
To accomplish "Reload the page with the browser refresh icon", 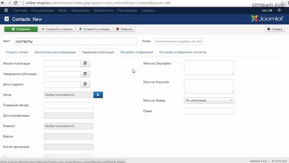I will click(16, 3).
